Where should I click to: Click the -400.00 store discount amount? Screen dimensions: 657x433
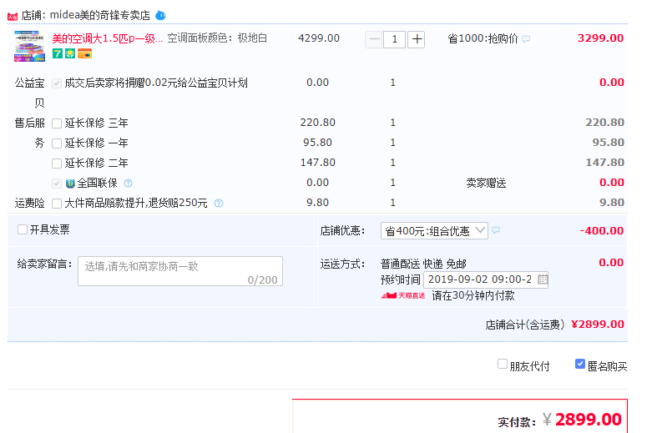point(602,231)
